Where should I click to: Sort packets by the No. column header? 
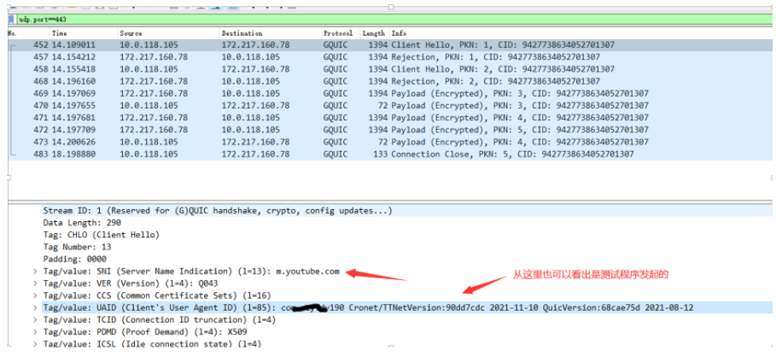27,33
